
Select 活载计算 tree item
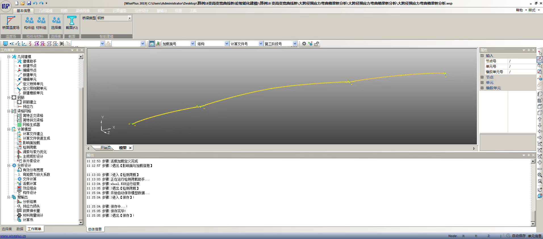click(x=30, y=183)
